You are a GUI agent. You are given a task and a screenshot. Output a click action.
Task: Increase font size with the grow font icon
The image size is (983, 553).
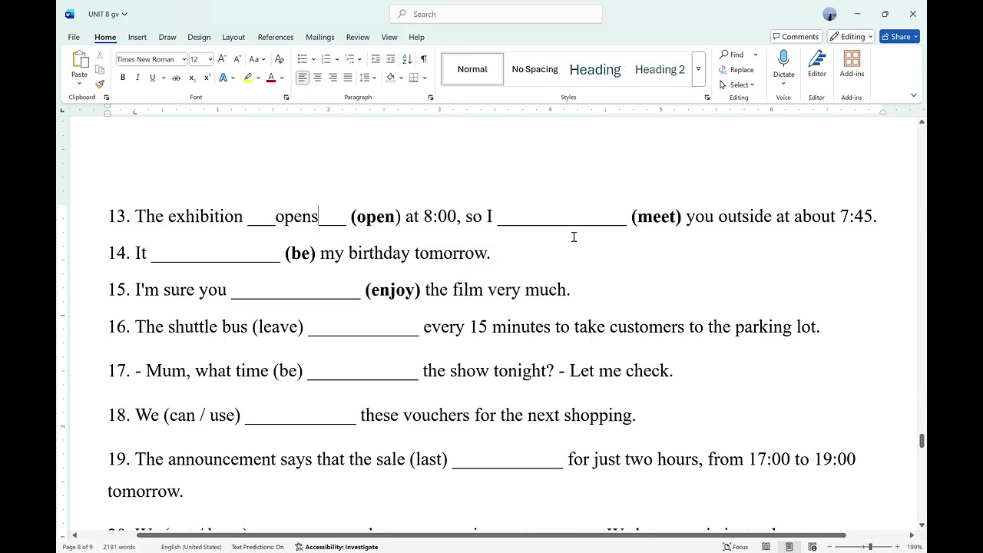tap(222, 59)
